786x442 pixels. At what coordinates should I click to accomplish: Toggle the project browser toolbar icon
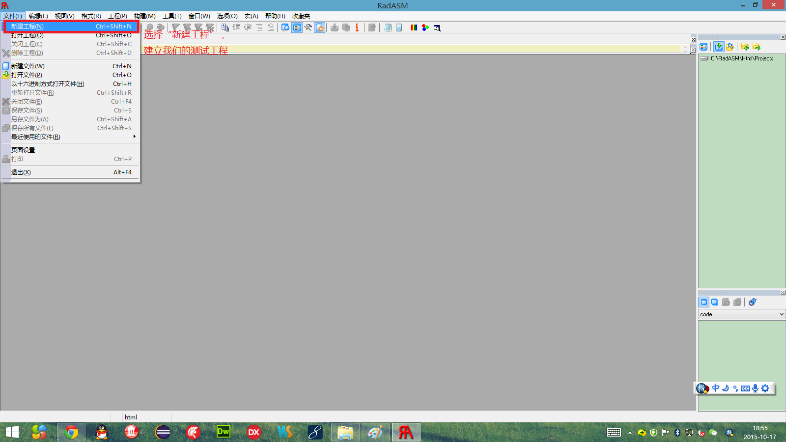297,28
